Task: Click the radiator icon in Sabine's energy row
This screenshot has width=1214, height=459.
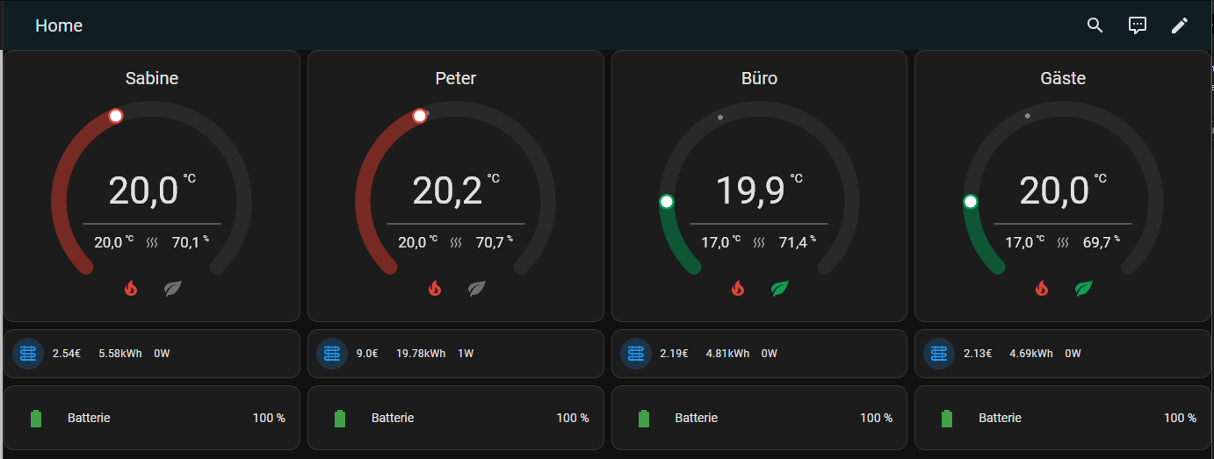Action: (x=28, y=354)
